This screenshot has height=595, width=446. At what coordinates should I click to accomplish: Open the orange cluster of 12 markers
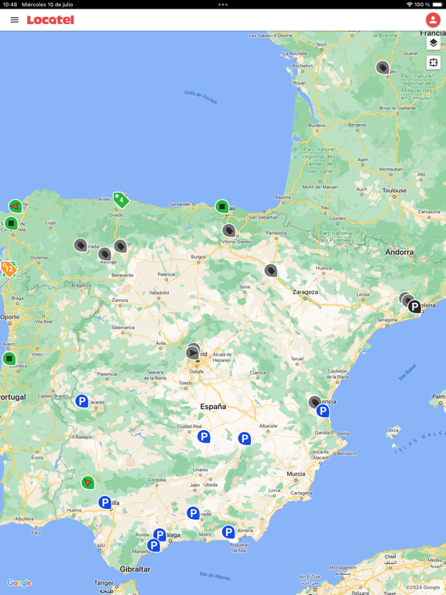tap(9, 270)
